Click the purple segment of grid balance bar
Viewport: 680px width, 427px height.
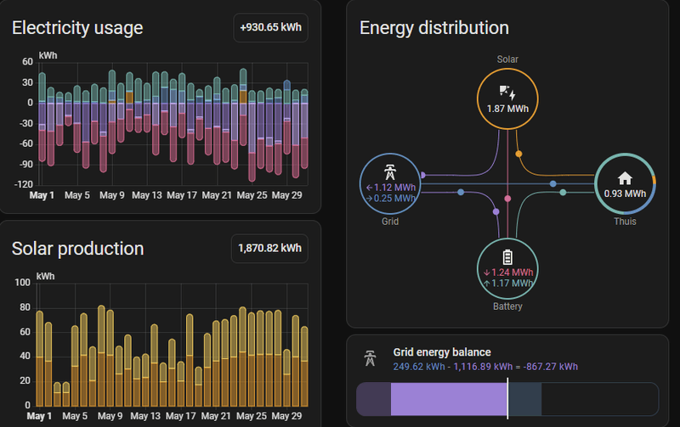tap(449, 399)
